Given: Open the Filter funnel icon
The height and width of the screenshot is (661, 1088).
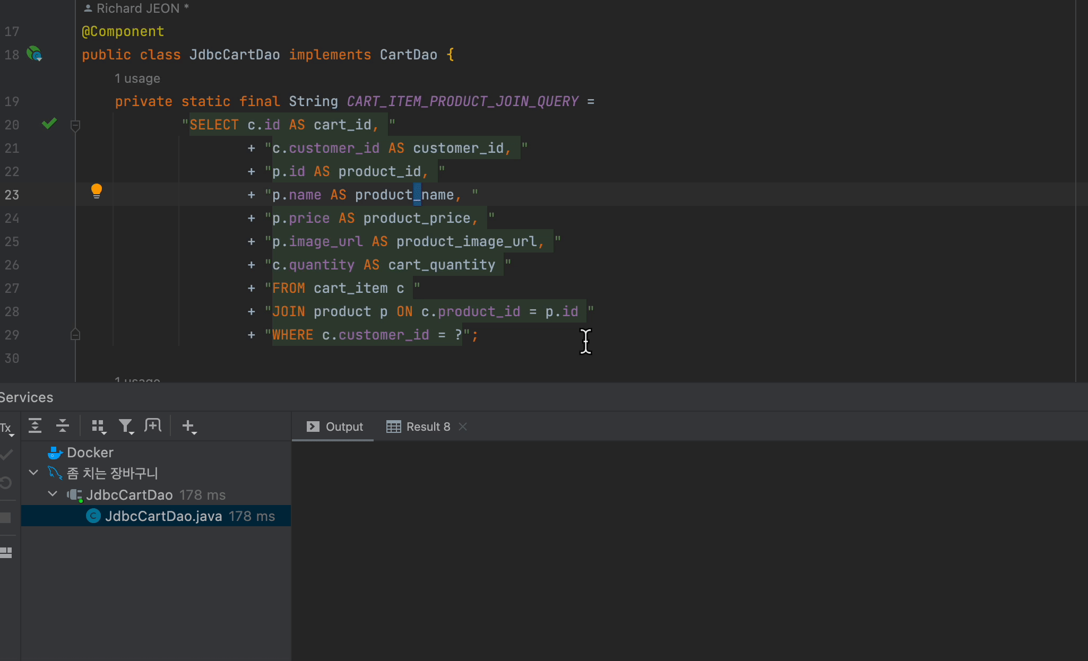Looking at the screenshot, I should pos(126,427).
